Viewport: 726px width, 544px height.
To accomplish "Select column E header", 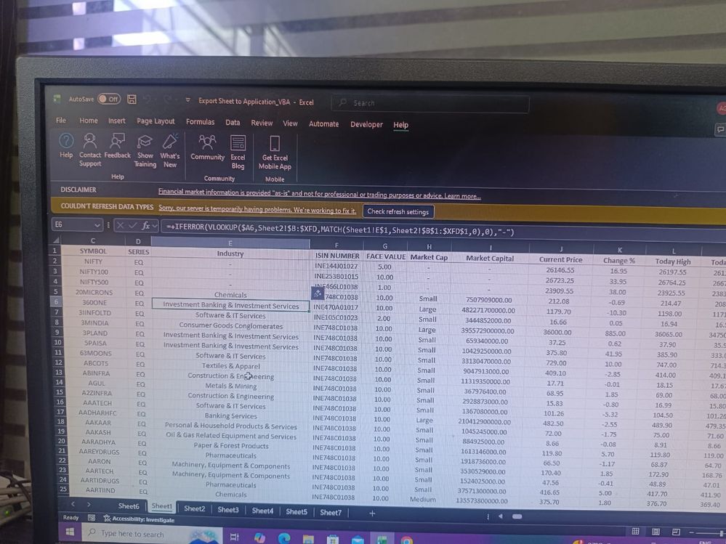I will coord(230,243).
